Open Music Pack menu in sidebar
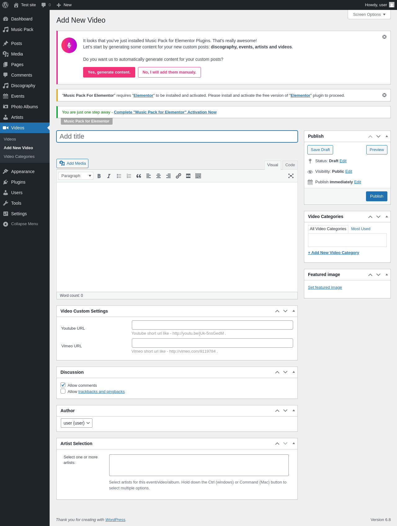The width and height of the screenshot is (397, 526). coord(25,29)
